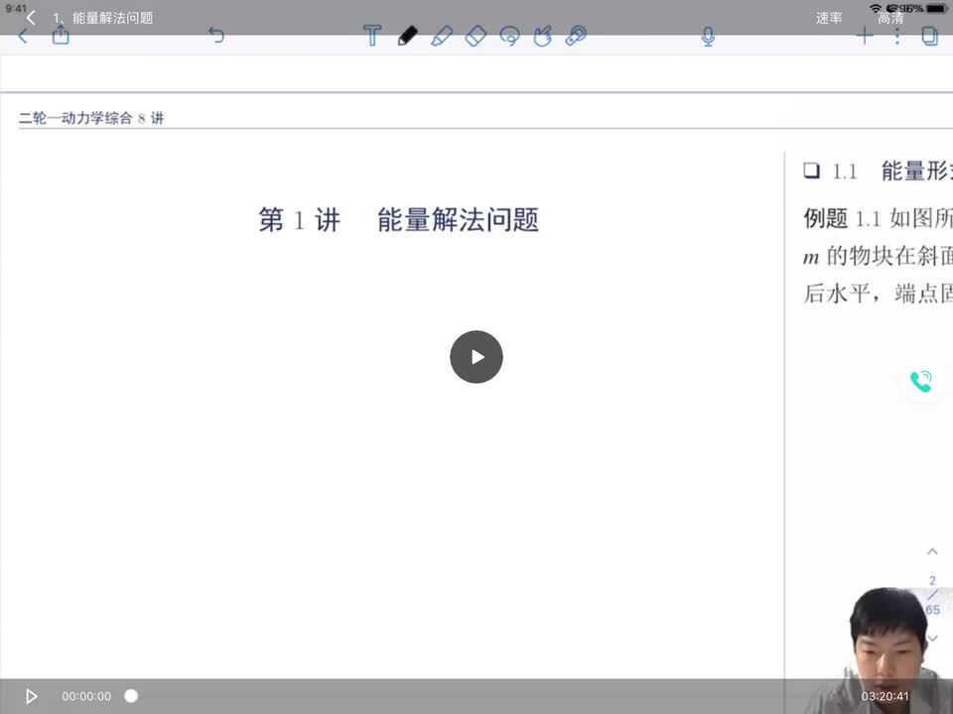Open the share/export icon
953x714 pixels.
coord(61,36)
